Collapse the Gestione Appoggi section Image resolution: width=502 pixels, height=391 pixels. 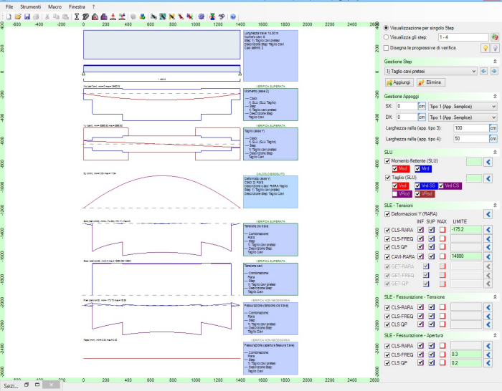[x=494, y=96]
